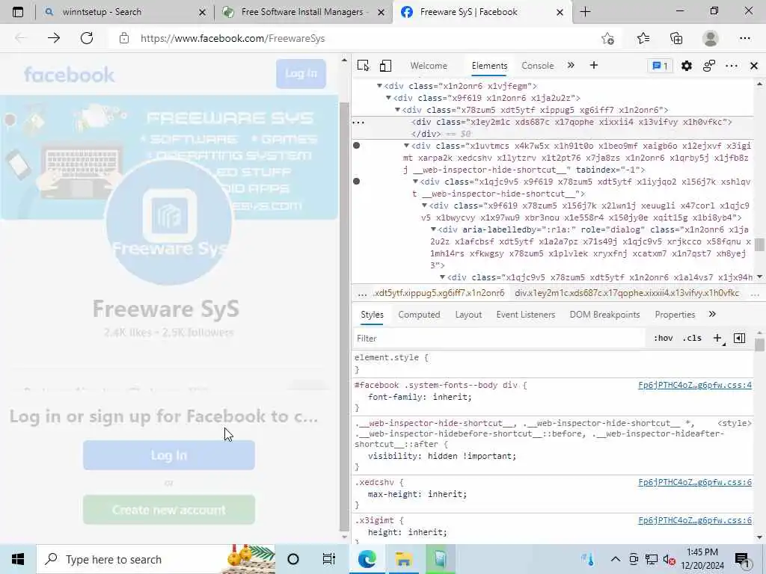The height and width of the screenshot is (574, 766).
Task: Show more style pane tabs
Action: point(712,314)
